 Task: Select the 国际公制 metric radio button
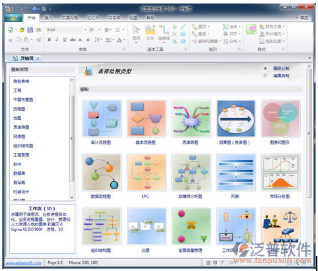tap(265, 69)
